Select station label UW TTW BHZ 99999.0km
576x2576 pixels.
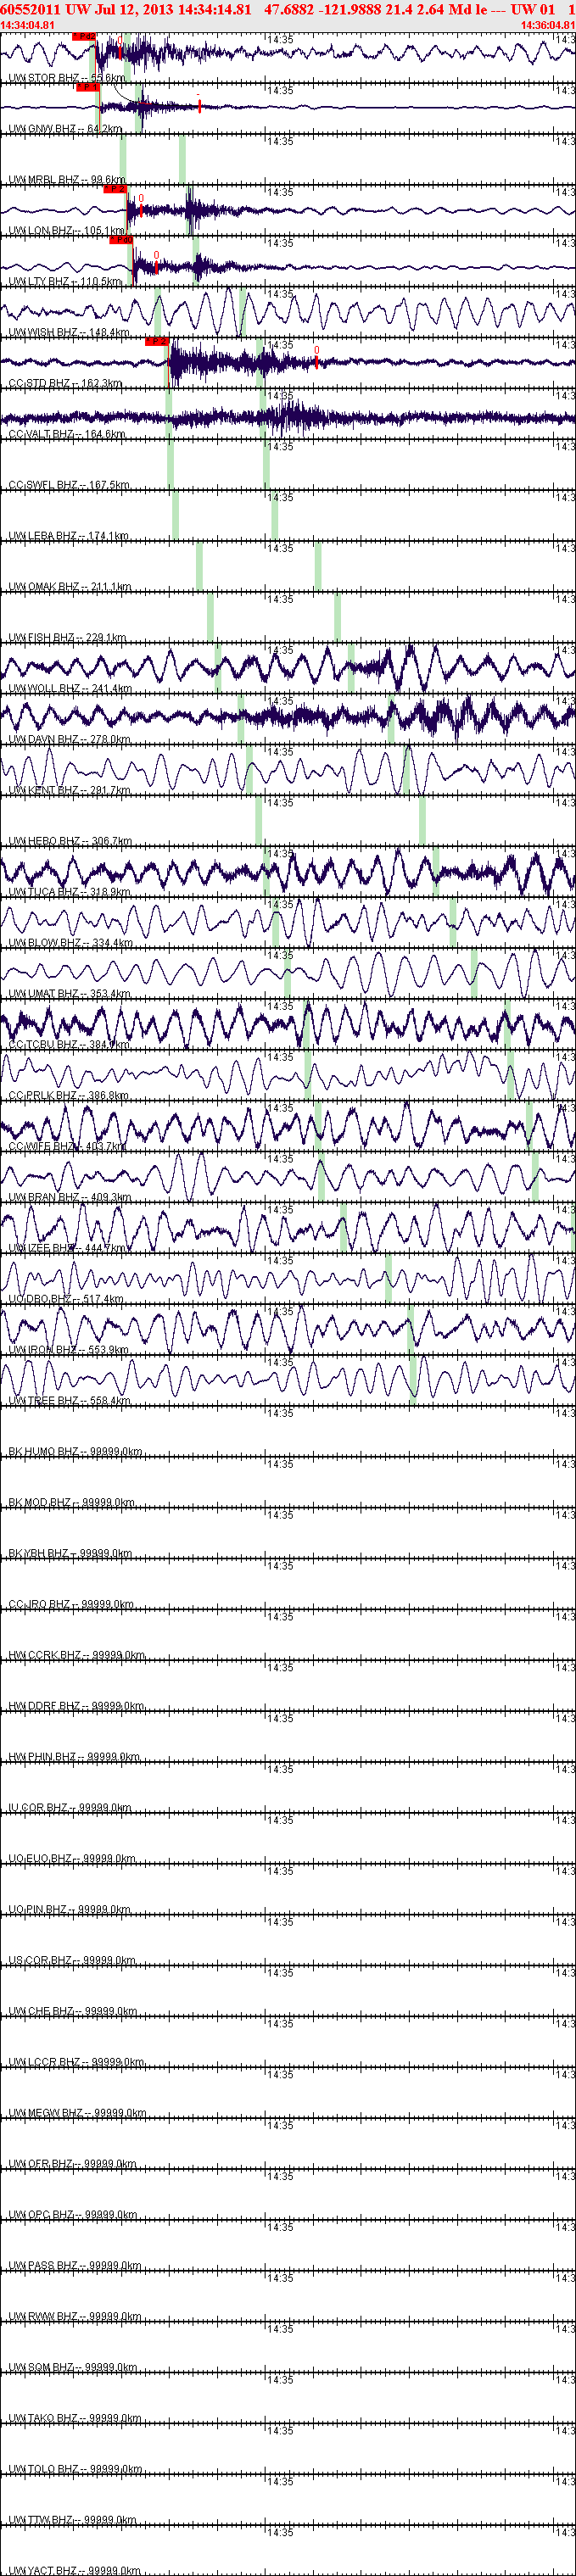click(x=72, y=2522)
